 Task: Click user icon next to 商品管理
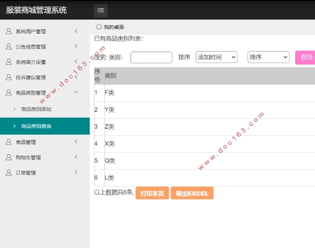[x=9, y=142]
